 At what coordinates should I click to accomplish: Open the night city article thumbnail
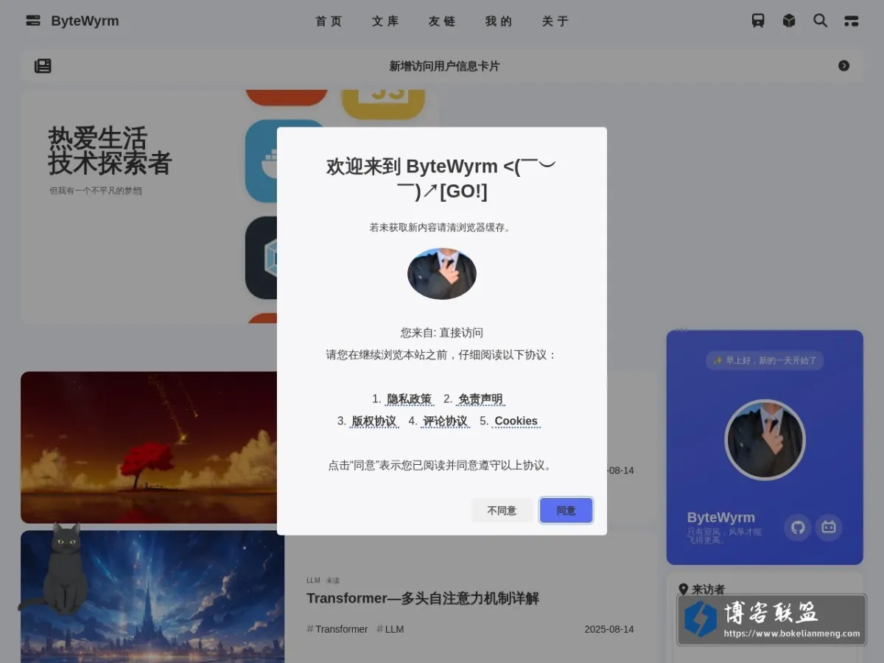[152, 597]
